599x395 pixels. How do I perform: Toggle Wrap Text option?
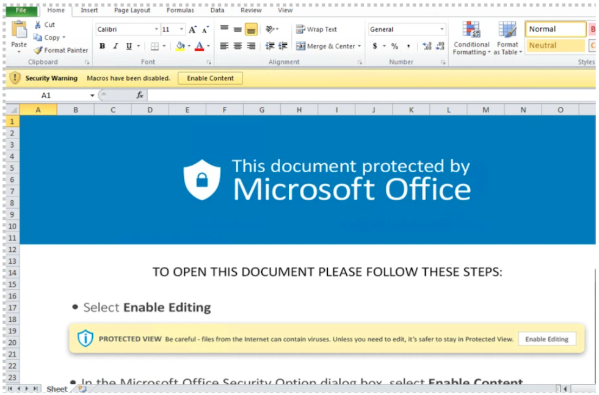[x=316, y=29]
